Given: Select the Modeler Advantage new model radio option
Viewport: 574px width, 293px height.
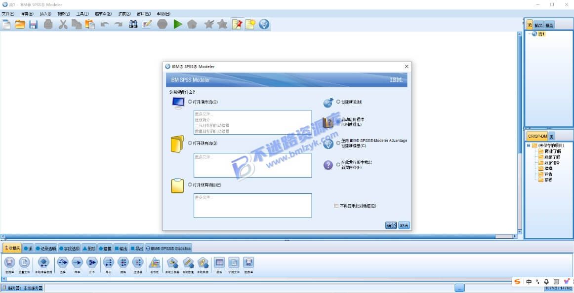Looking at the screenshot, I should [x=338, y=143].
